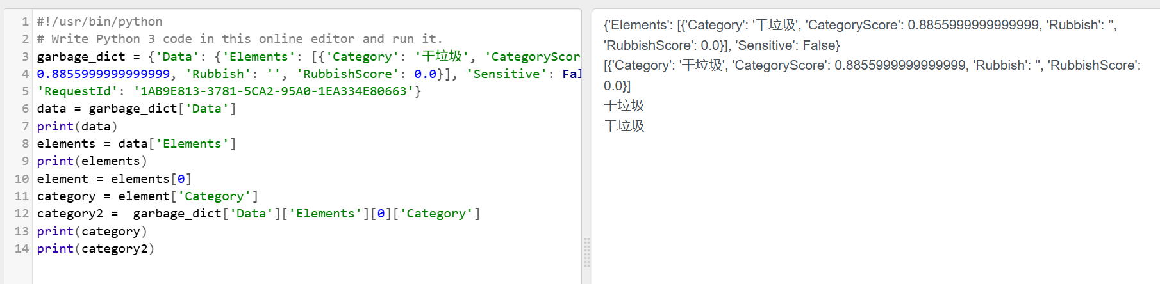Viewport: 1160px width, 284px height.
Task: Click line number 1 in gutter
Action: [25, 22]
